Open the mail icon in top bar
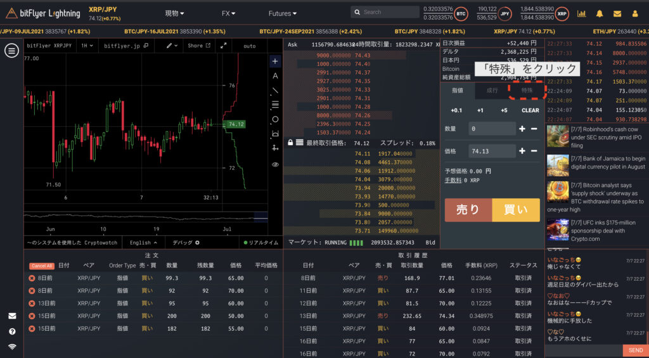The width and height of the screenshot is (649, 358). [617, 14]
